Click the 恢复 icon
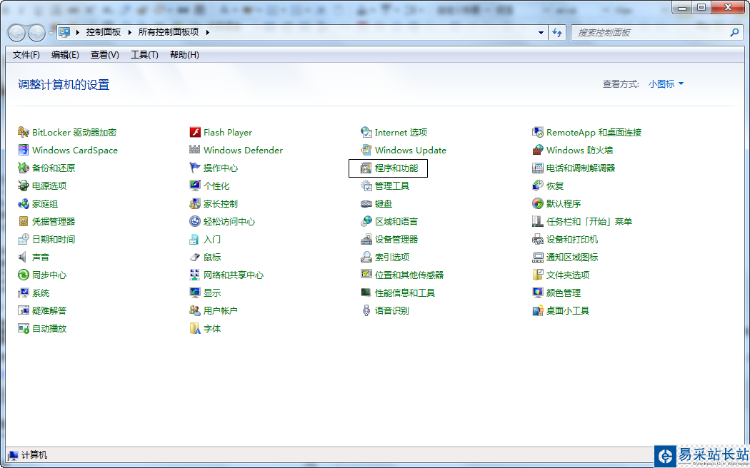 click(538, 185)
